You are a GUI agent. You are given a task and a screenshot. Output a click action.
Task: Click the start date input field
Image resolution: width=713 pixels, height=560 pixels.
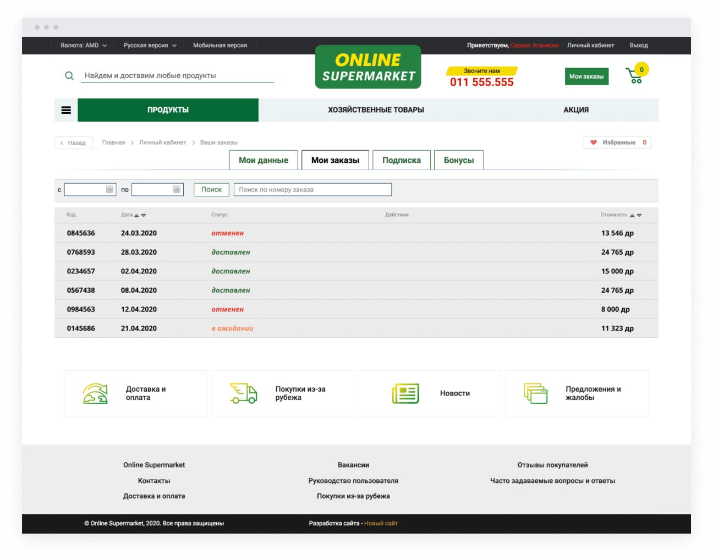(90, 189)
